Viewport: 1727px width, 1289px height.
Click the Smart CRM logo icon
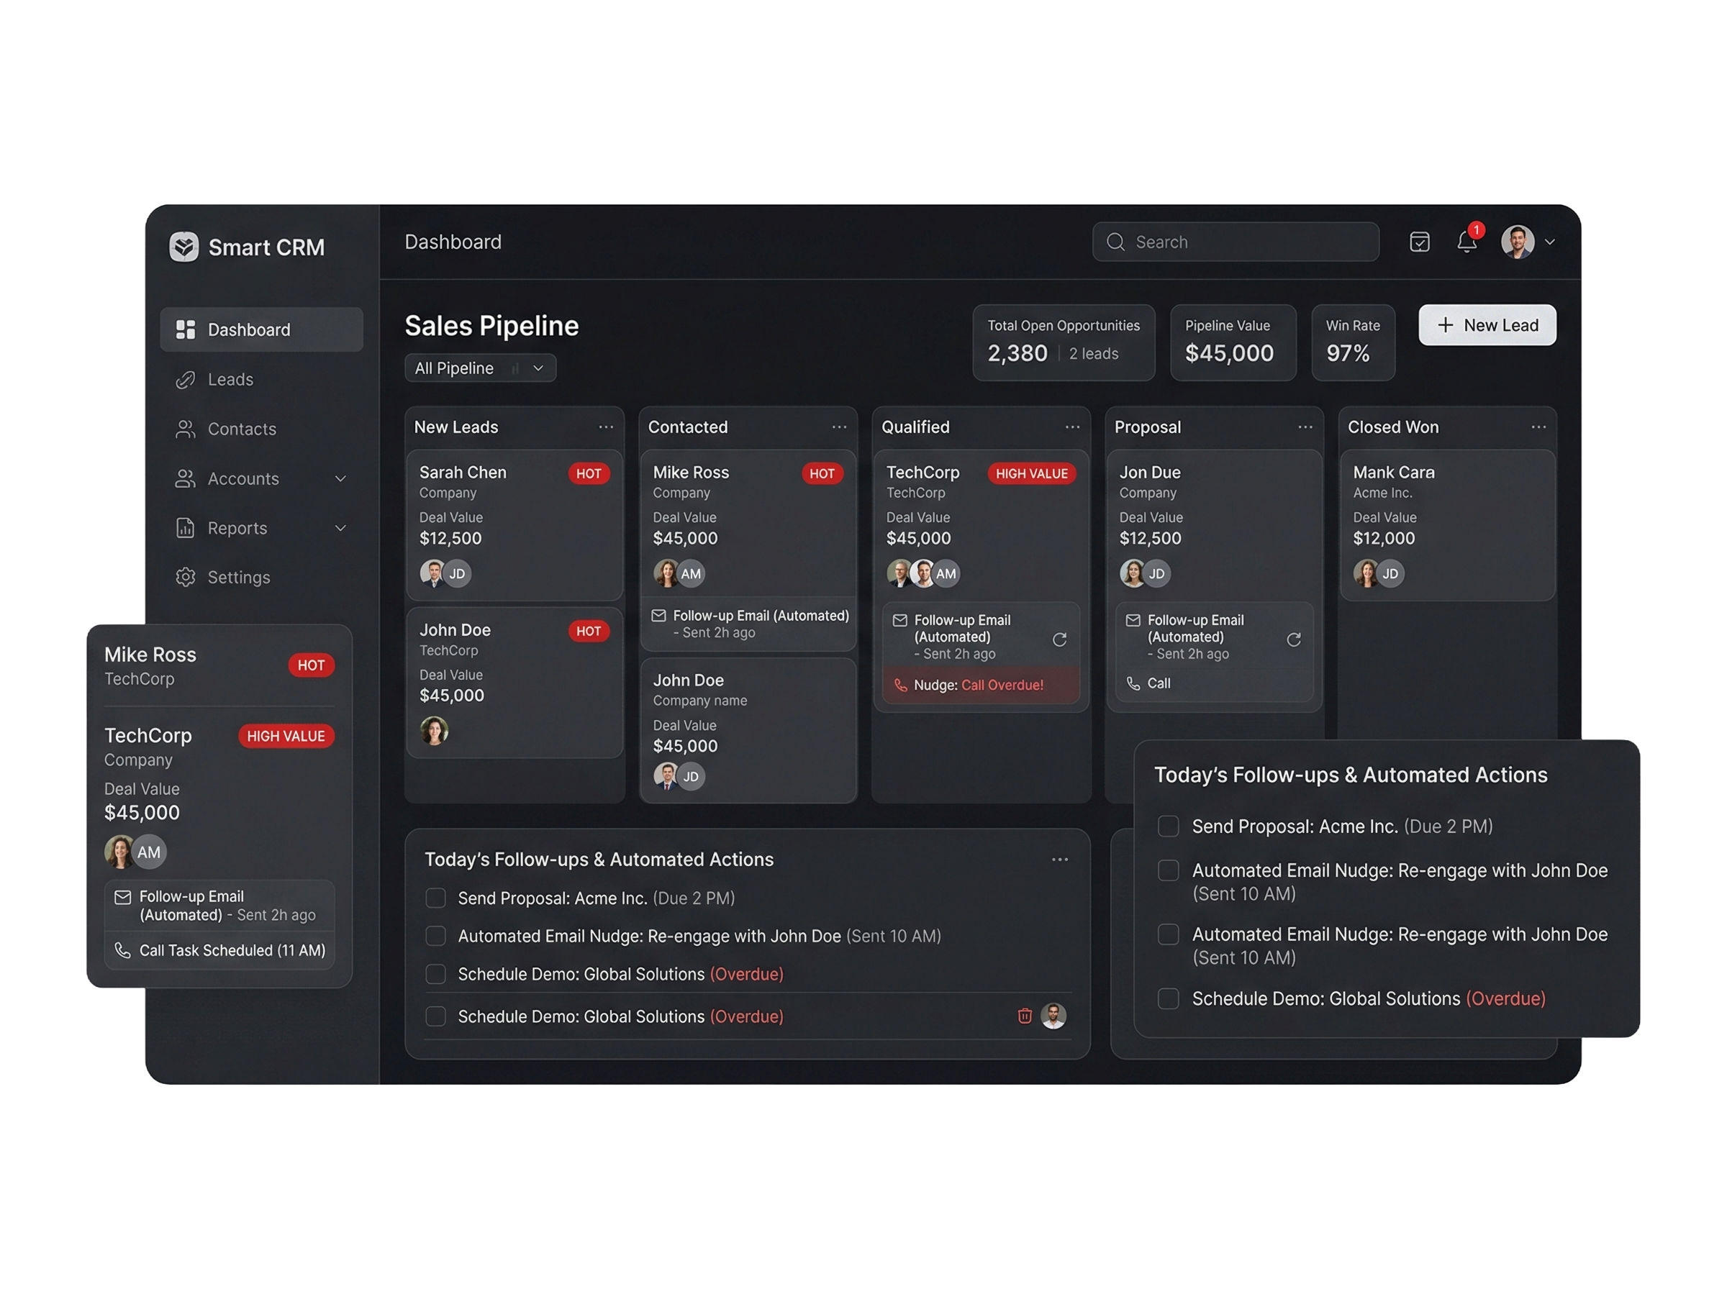click(x=184, y=247)
